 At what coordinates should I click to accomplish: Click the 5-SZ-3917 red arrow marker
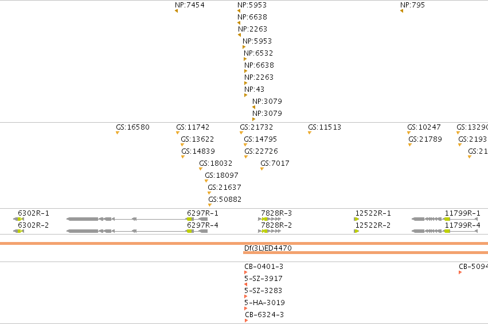click(246, 284)
